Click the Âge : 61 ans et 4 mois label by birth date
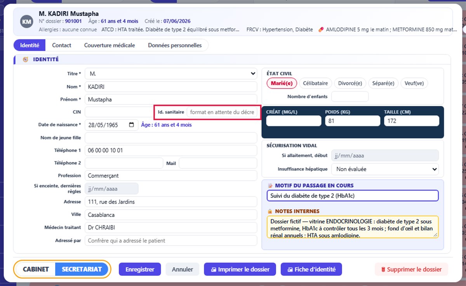This screenshot has width=466, height=286. click(x=166, y=125)
